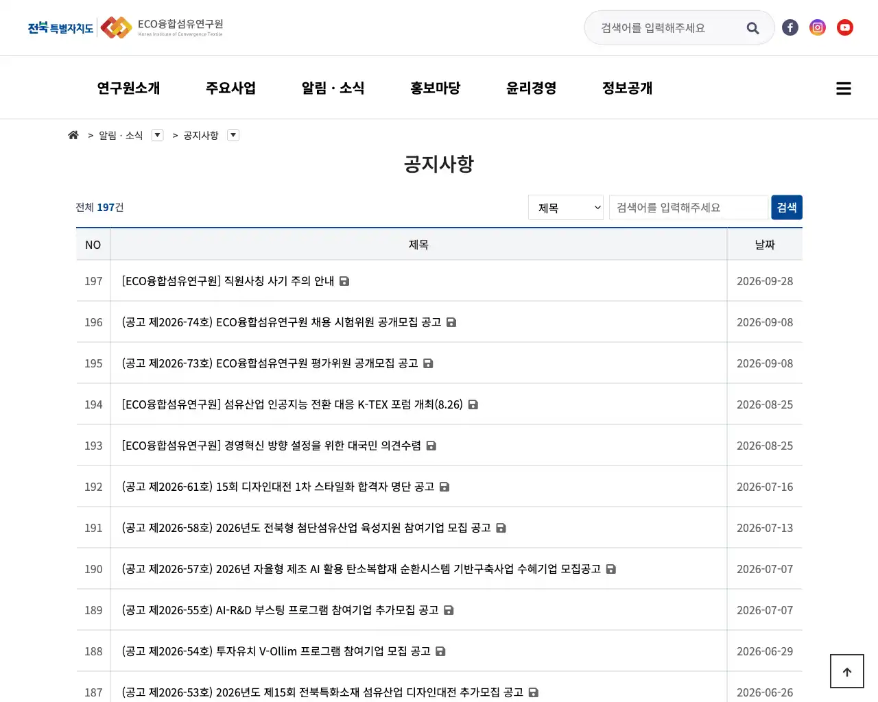Viewport: 878px width, 702px height.
Task: Open the 주요사업 menu
Action: click(x=230, y=88)
